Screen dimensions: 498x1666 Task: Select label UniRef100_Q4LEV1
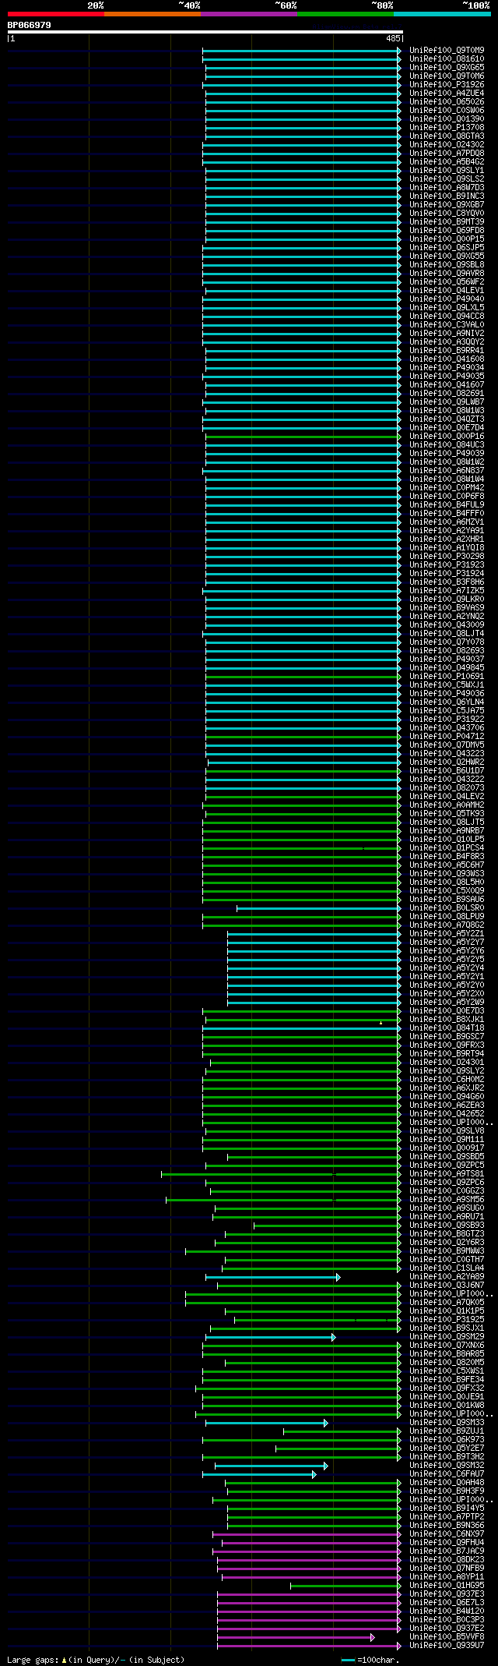click(447, 290)
